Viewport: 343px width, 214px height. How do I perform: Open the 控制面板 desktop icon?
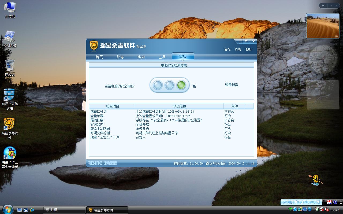pyautogui.click(x=10, y=39)
